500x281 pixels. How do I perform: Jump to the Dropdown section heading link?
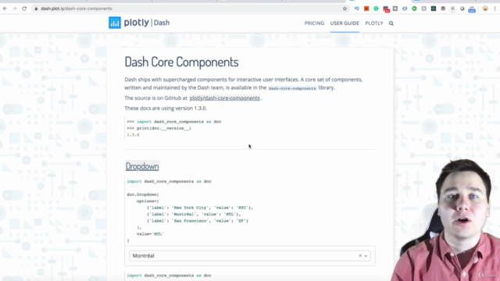pyautogui.click(x=142, y=166)
